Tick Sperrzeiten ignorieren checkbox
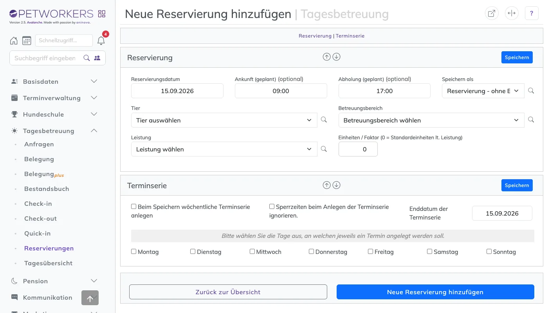This screenshot has height=313, width=548. click(x=272, y=207)
